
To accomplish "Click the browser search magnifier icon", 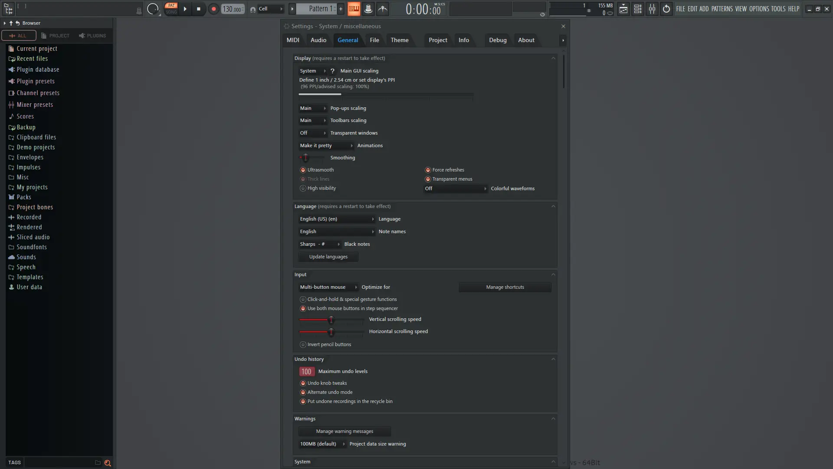I will click(108, 463).
